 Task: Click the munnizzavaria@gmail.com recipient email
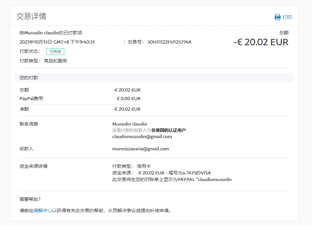[x=140, y=149]
